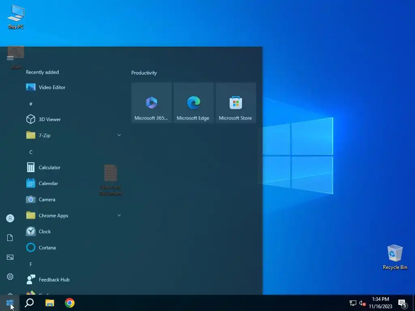
Task: Select the Recycle Bin desktop icon
Action: click(395, 257)
